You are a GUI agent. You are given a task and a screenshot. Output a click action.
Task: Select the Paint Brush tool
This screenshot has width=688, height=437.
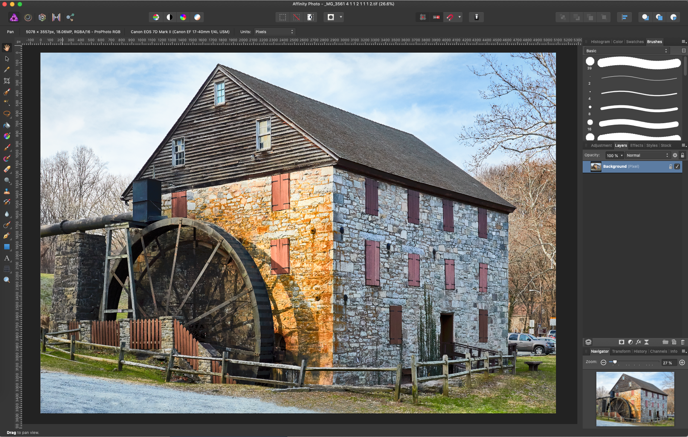coord(7,147)
